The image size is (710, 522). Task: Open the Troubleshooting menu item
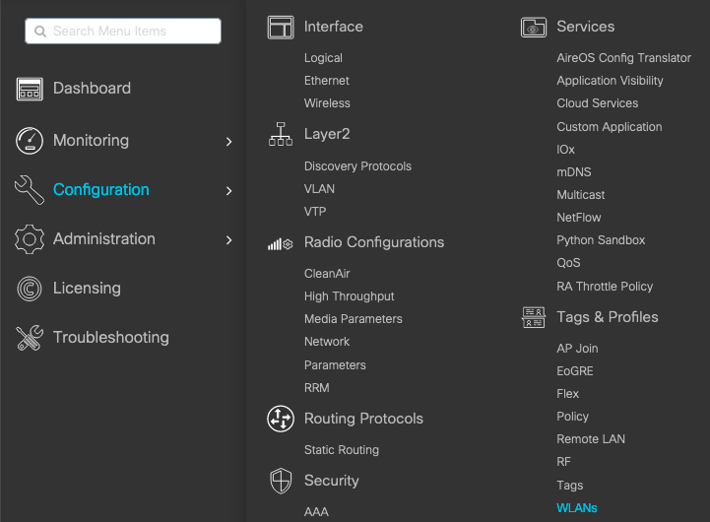click(110, 338)
